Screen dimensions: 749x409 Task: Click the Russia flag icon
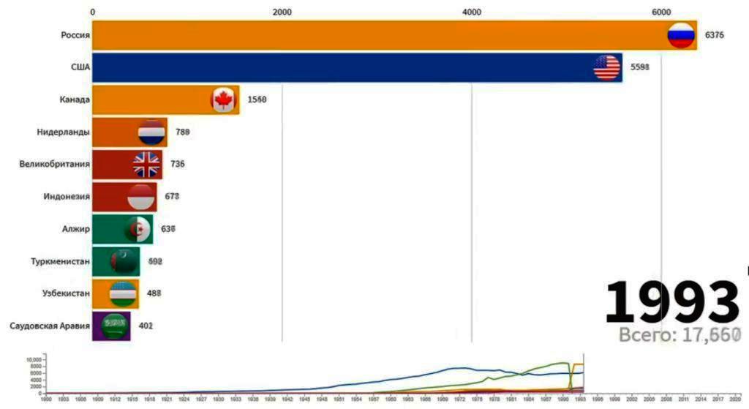click(681, 35)
